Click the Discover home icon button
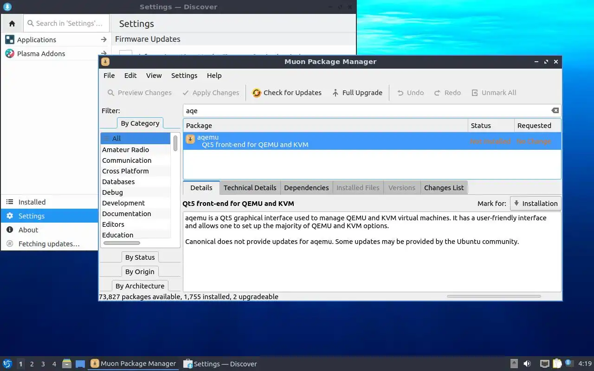 pyautogui.click(x=12, y=23)
